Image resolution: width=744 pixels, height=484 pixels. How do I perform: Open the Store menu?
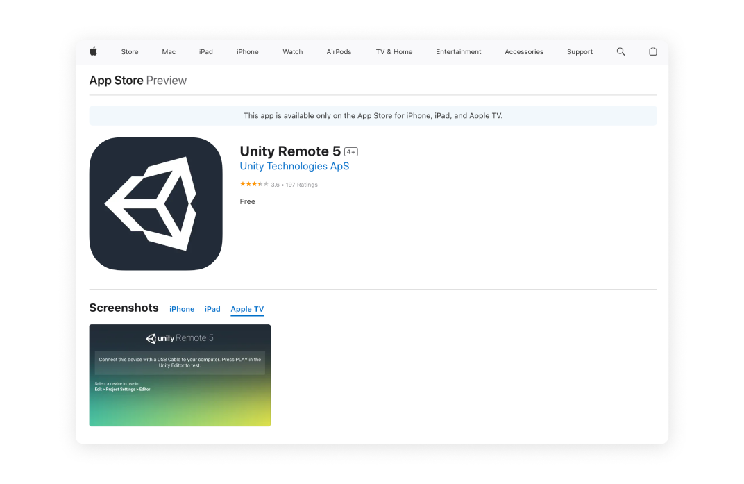point(130,52)
